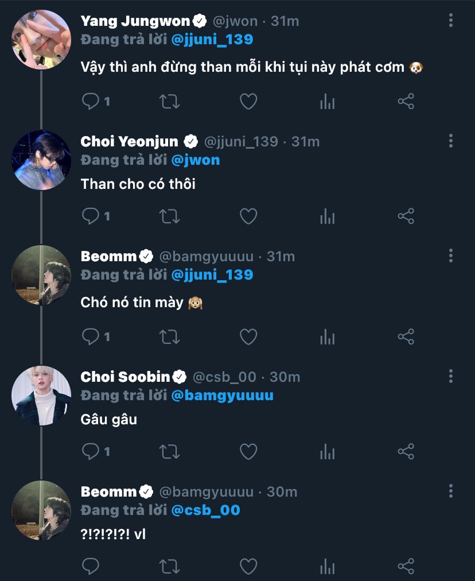Like Choi Soobin's "Gâu gâu" tweet
This screenshot has height=581, width=475.
(248, 452)
